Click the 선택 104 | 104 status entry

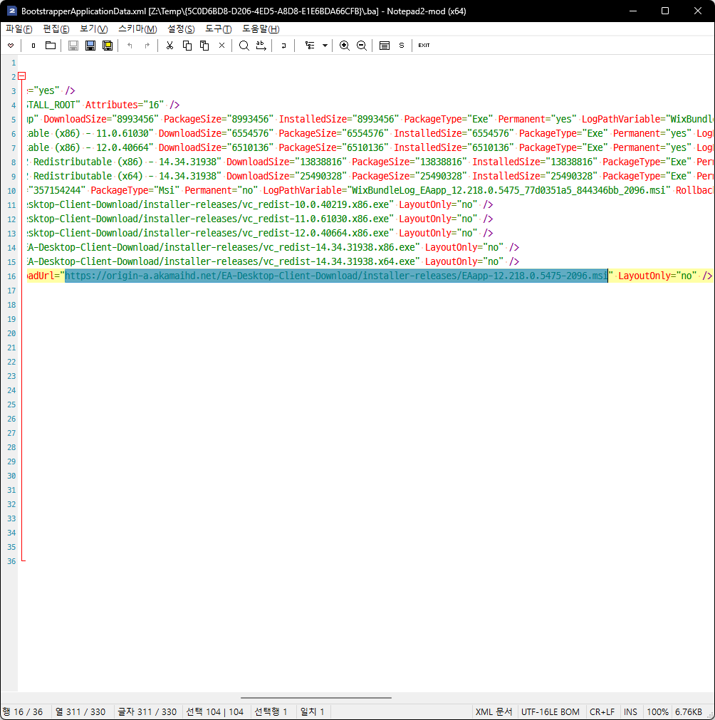point(214,711)
